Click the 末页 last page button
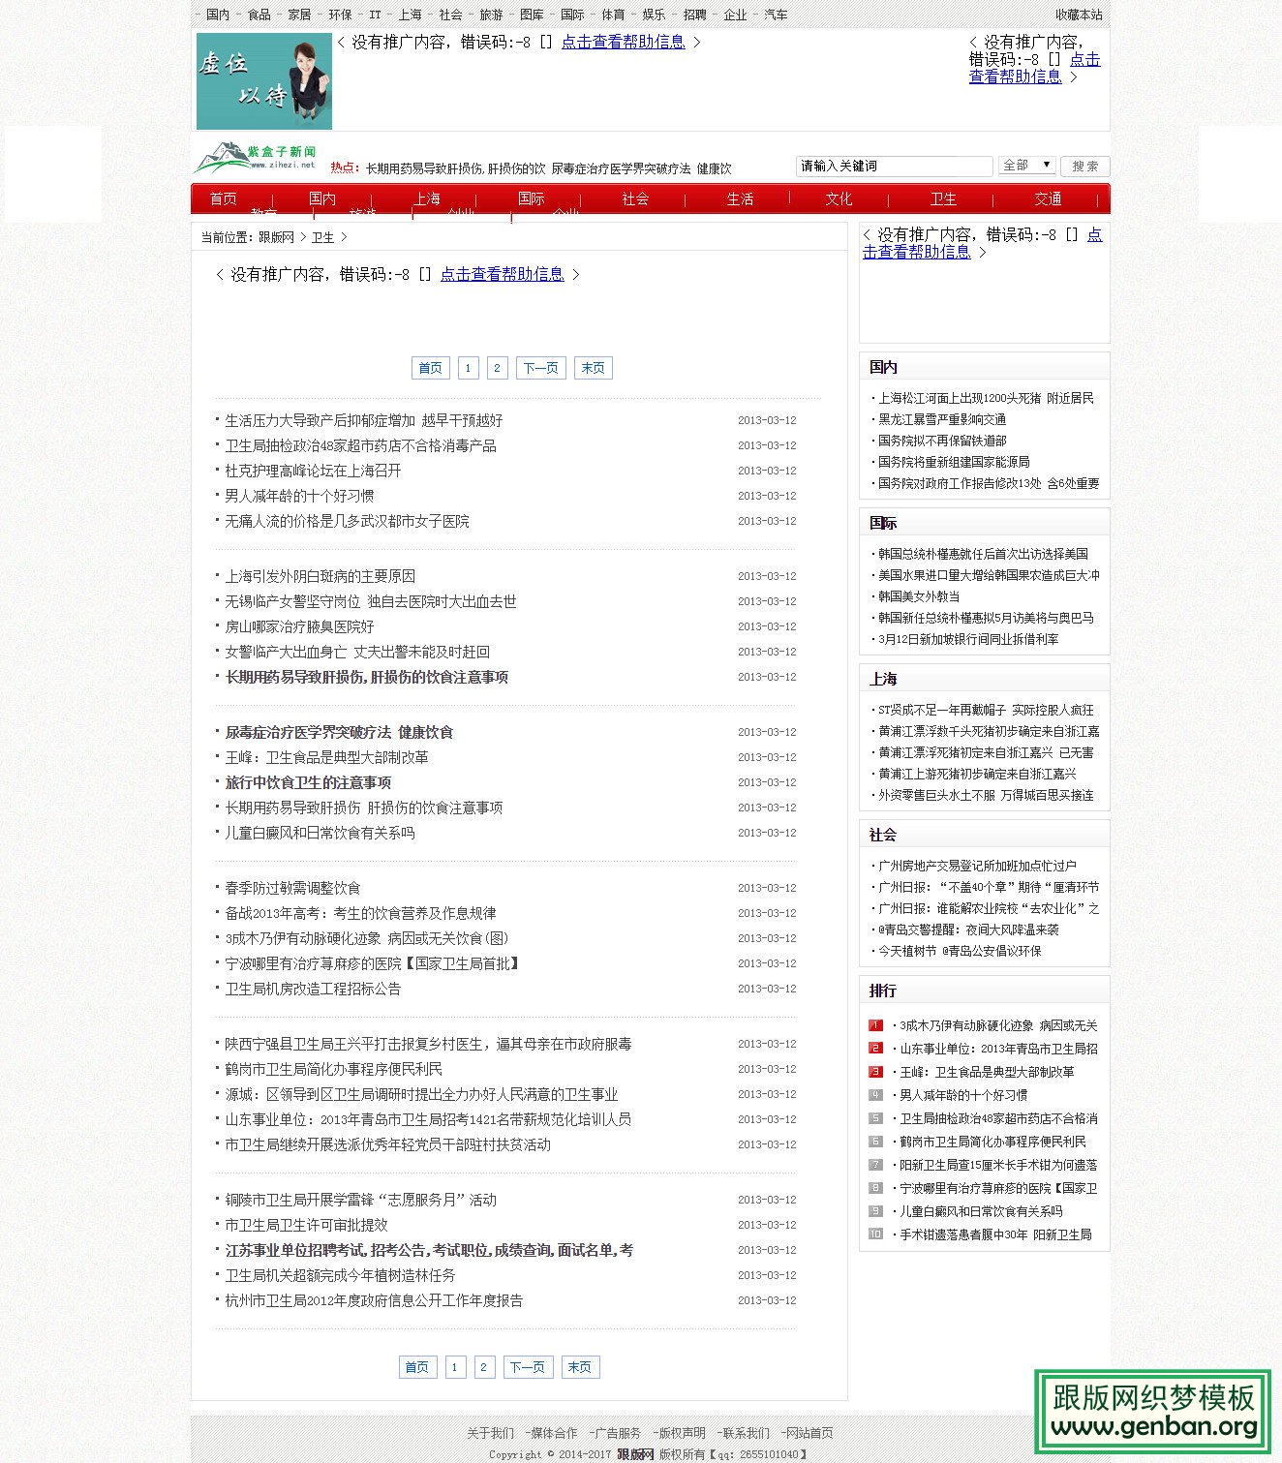Viewport: 1282px width, 1463px height. coord(593,368)
